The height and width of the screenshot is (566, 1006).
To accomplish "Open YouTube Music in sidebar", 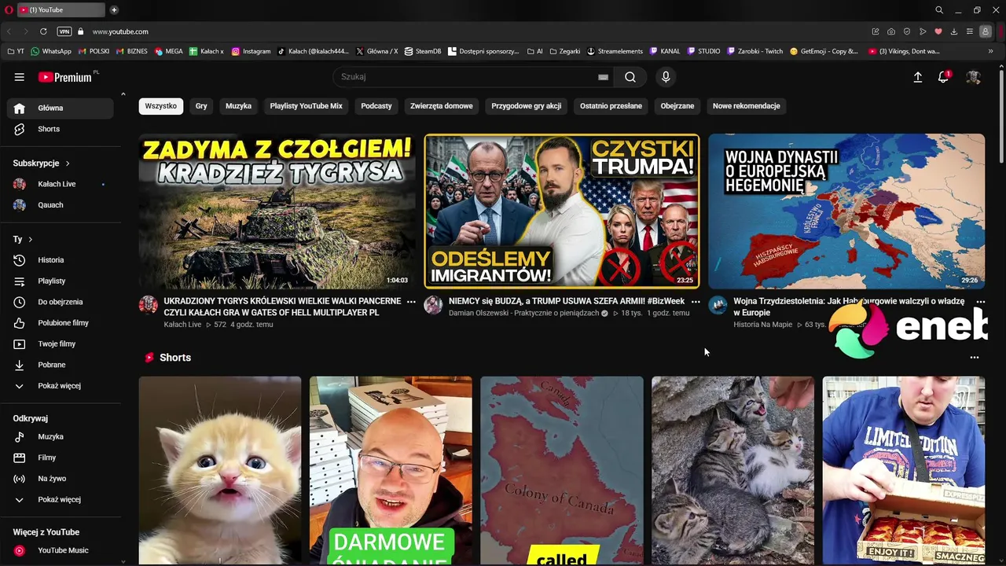I will click(60, 550).
